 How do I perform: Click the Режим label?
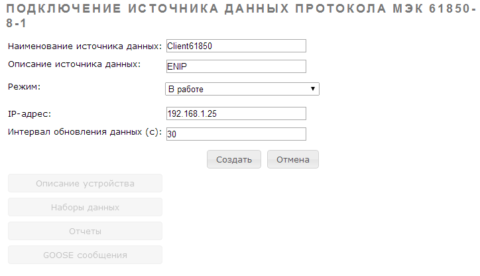tap(24, 86)
